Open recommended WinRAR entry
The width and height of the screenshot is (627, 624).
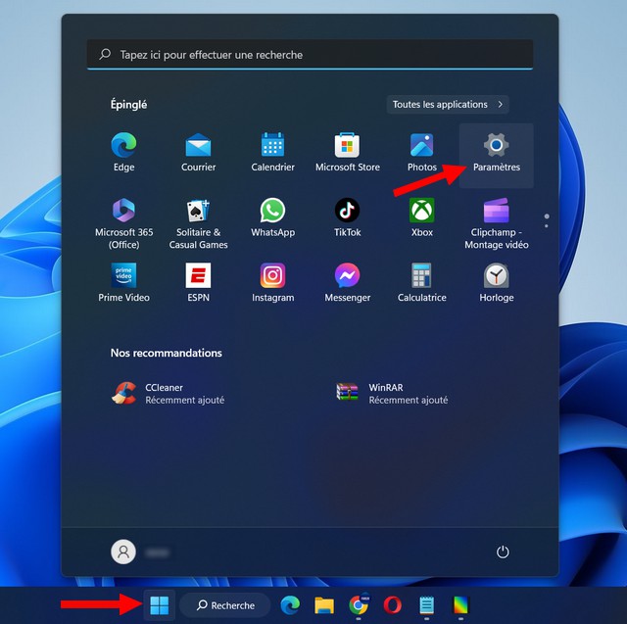[x=392, y=394]
